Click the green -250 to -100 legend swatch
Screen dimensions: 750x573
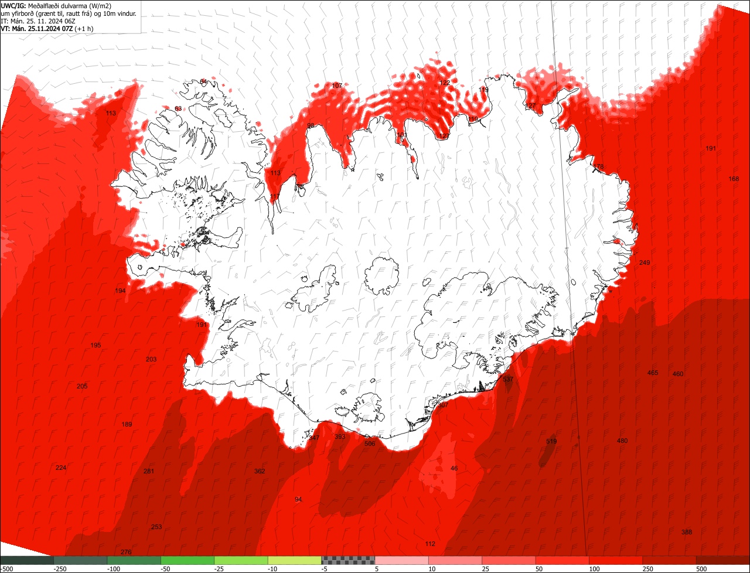pyautogui.click(x=80, y=560)
